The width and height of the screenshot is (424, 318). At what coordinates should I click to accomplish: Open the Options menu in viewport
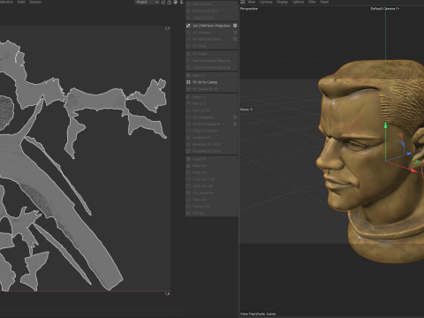tap(298, 2)
